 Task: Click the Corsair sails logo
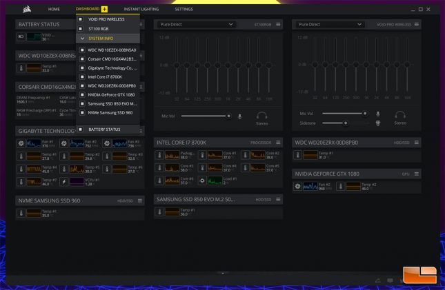(27, 10)
